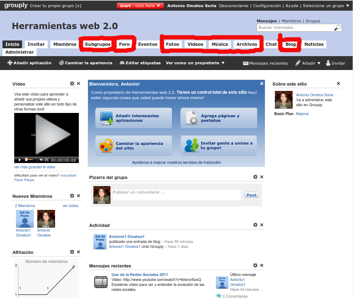Open settings gear for Actividad widget
Viewport: 353px width, 298px height.
[255, 225]
